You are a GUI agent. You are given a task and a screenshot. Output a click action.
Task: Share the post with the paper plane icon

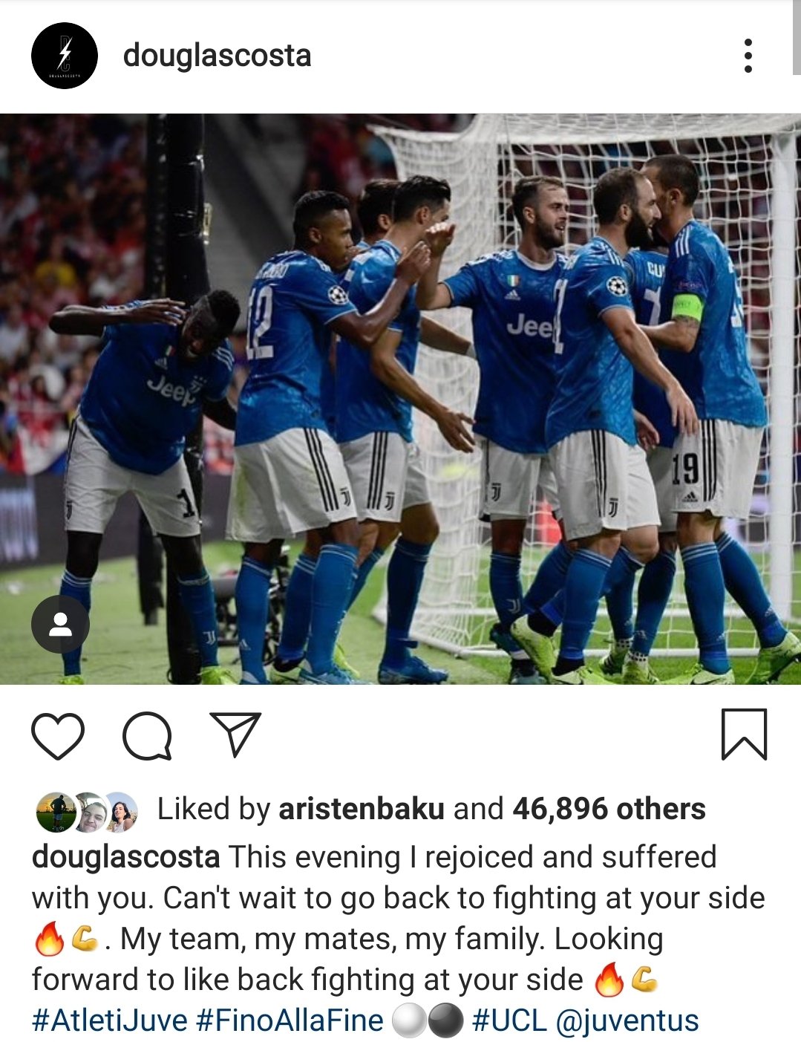235,734
